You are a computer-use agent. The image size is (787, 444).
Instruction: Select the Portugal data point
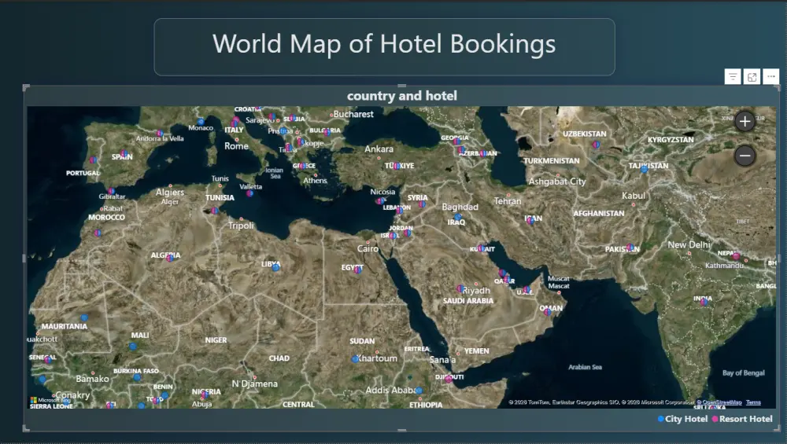click(x=93, y=160)
